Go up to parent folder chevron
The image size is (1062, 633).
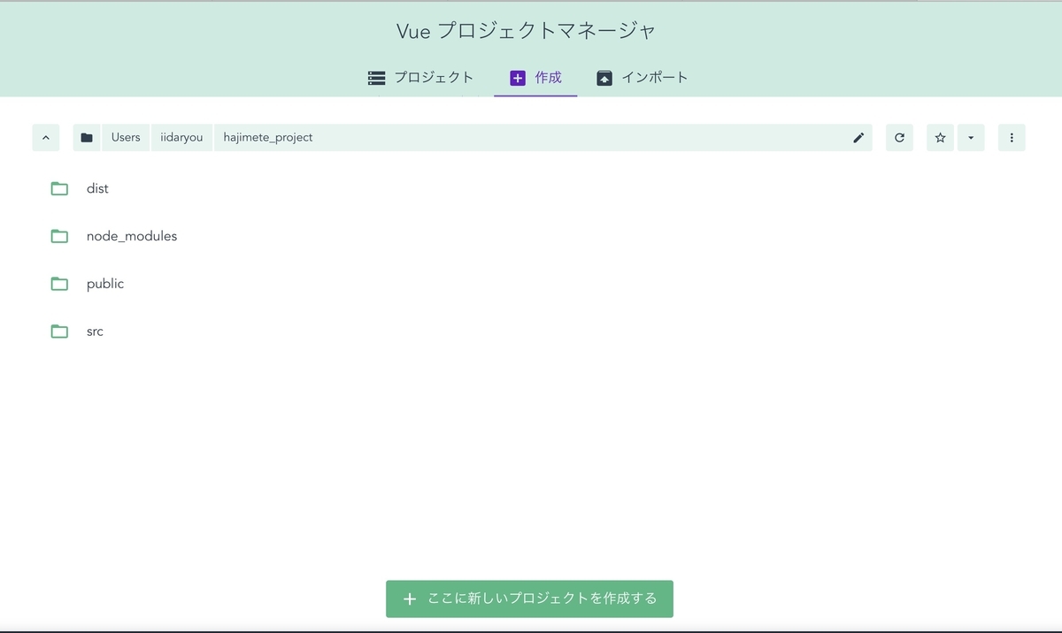46,138
